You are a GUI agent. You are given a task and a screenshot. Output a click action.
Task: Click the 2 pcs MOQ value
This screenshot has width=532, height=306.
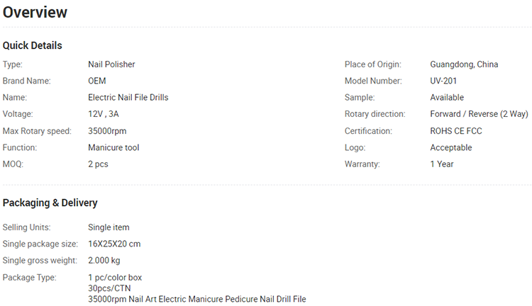pyautogui.click(x=98, y=164)
